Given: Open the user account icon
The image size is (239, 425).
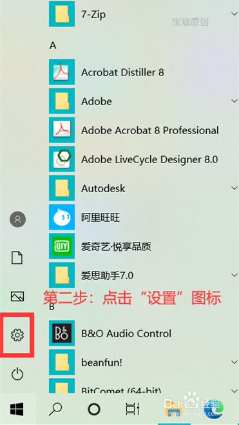Looking at the screenshot, I should [x=17, y=219].
